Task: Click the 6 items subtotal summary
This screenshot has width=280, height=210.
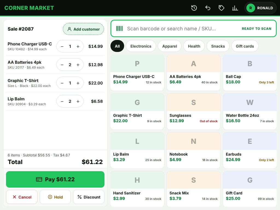Action: point(39,155)
